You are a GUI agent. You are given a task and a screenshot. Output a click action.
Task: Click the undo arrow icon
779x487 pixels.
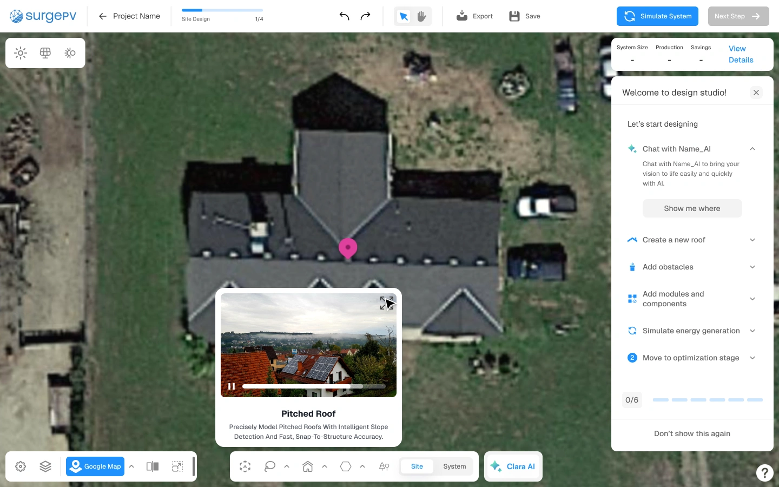click(x=344, y=16)
